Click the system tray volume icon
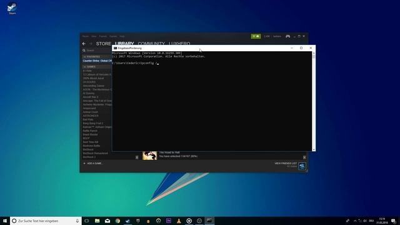The image size is (400, 225). coord(365,221)
